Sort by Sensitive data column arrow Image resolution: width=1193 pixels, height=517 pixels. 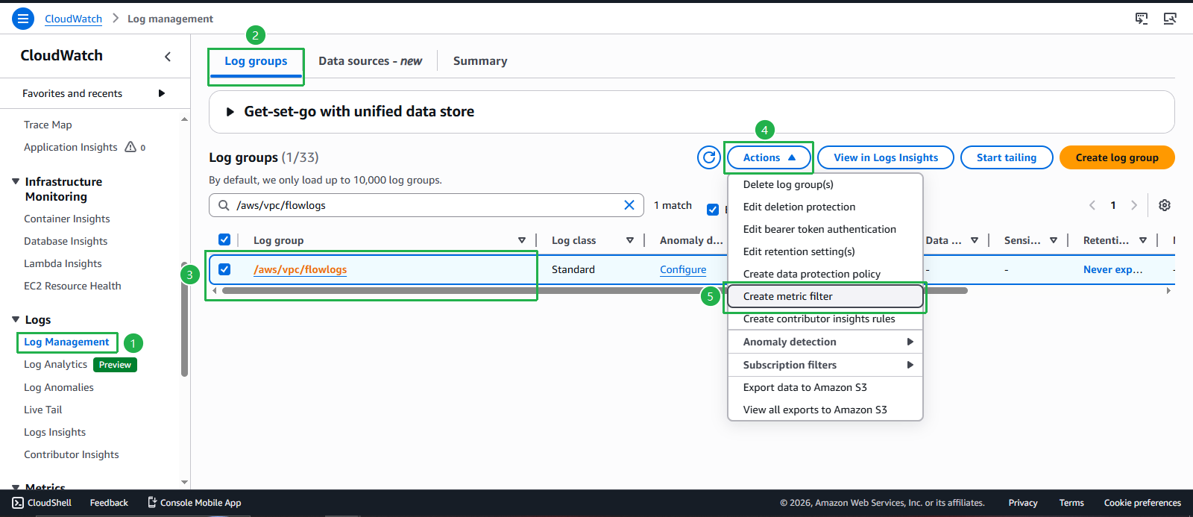[1054, 240]
